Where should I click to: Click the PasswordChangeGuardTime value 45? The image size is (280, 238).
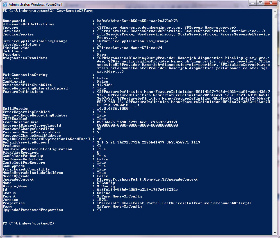[99, 129]
